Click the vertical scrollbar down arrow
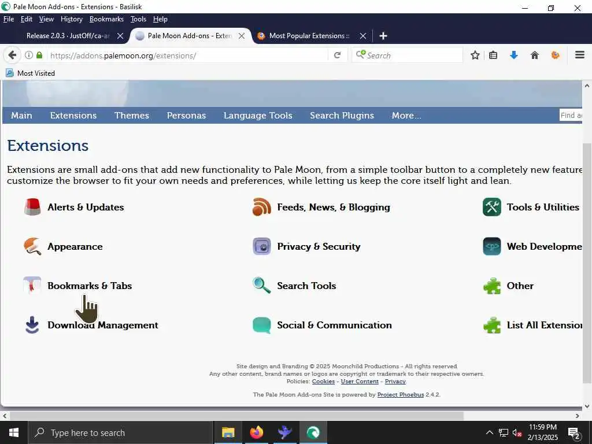 587,406
